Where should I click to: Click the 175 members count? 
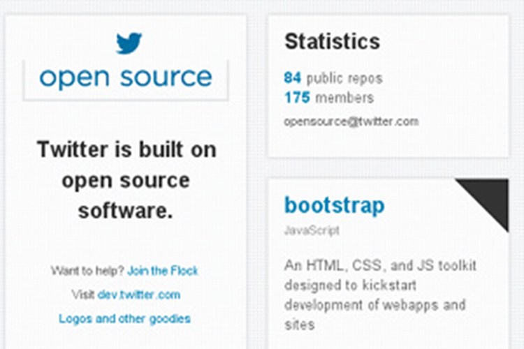pos(297,98)
